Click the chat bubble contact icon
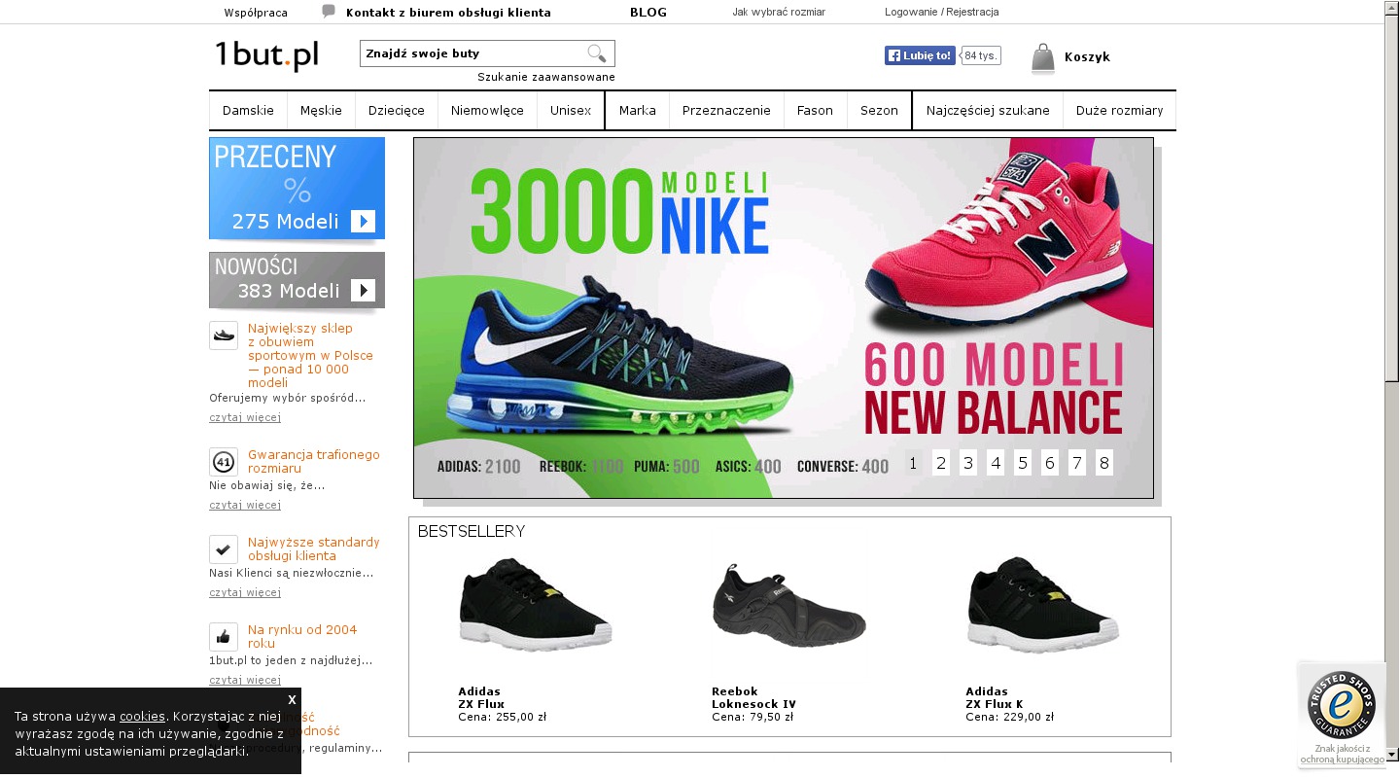The width and height of the screenshot is (1400, 778). point(329,12)
